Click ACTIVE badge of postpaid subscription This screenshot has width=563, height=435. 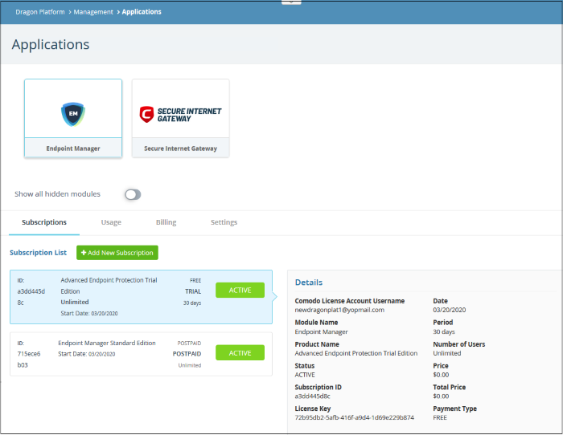point(240,353)
